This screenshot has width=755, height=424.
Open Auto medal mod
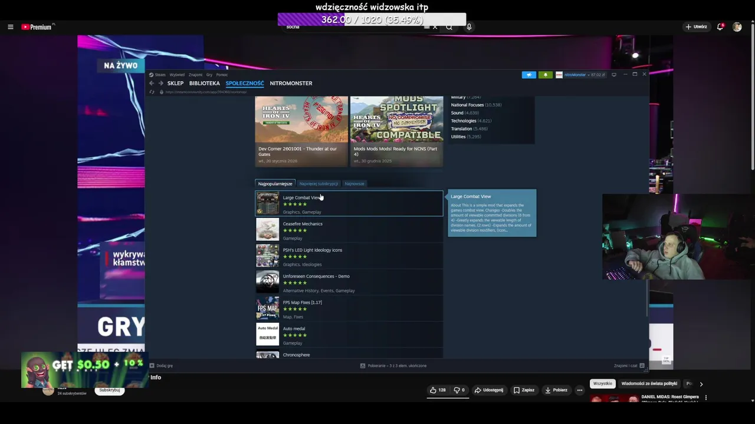(x=349, y=334)
